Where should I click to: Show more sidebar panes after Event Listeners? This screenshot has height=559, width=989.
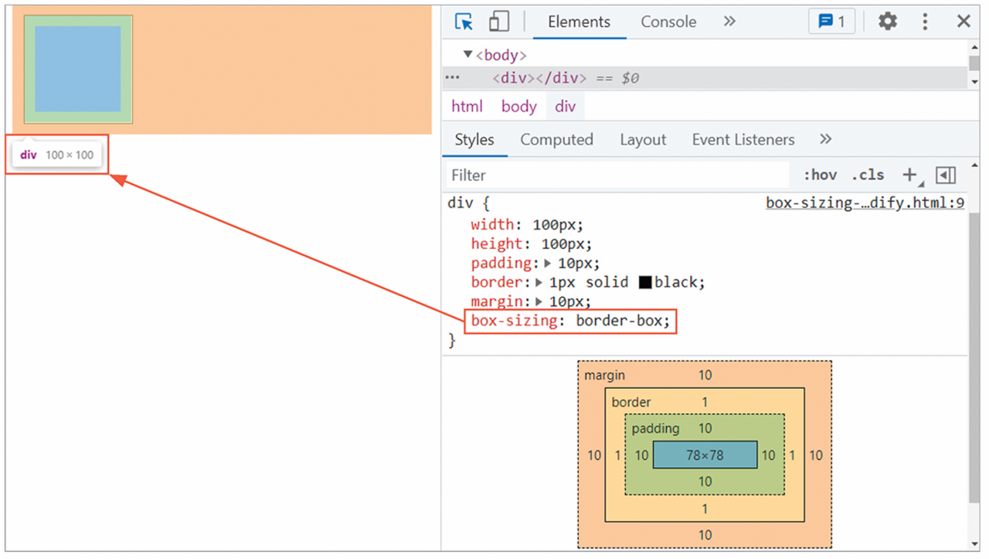(x=826, y=139)
